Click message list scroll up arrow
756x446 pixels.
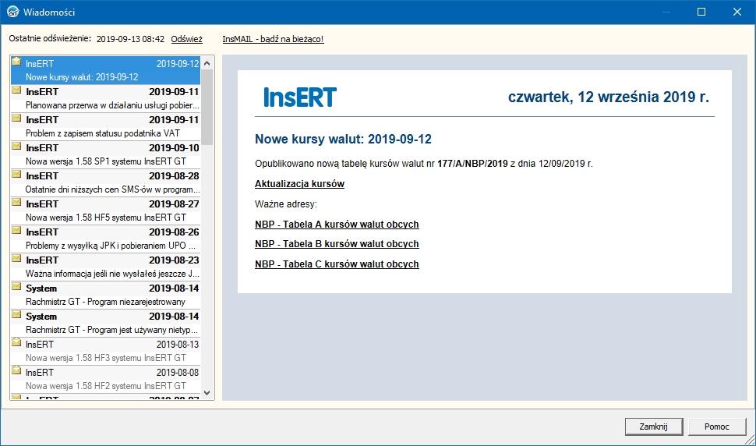(x=207, y=63)
